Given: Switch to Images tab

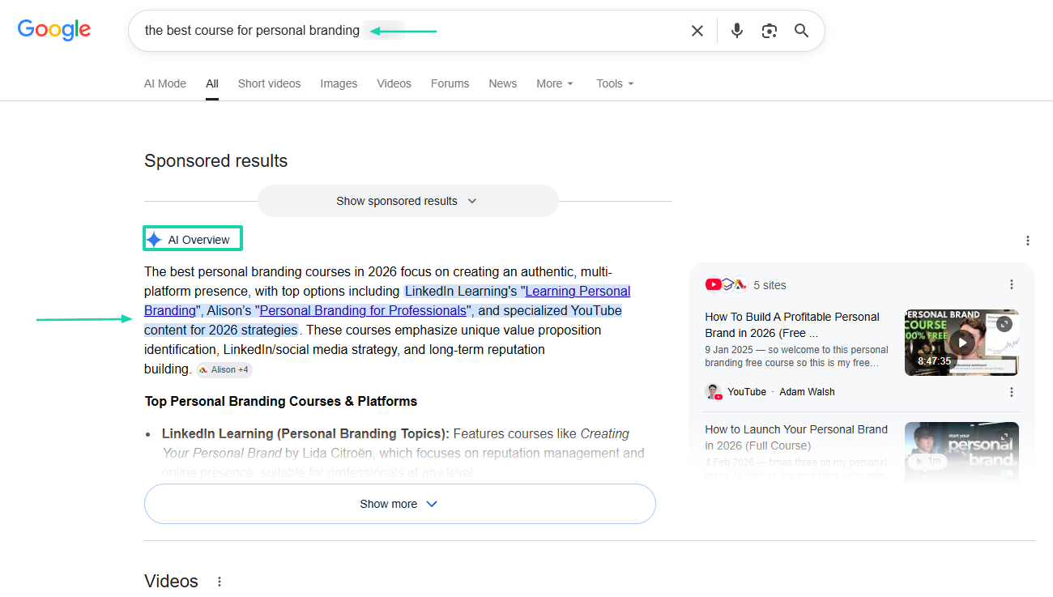Looking at the screenshot, I should (x=339, y=83).
